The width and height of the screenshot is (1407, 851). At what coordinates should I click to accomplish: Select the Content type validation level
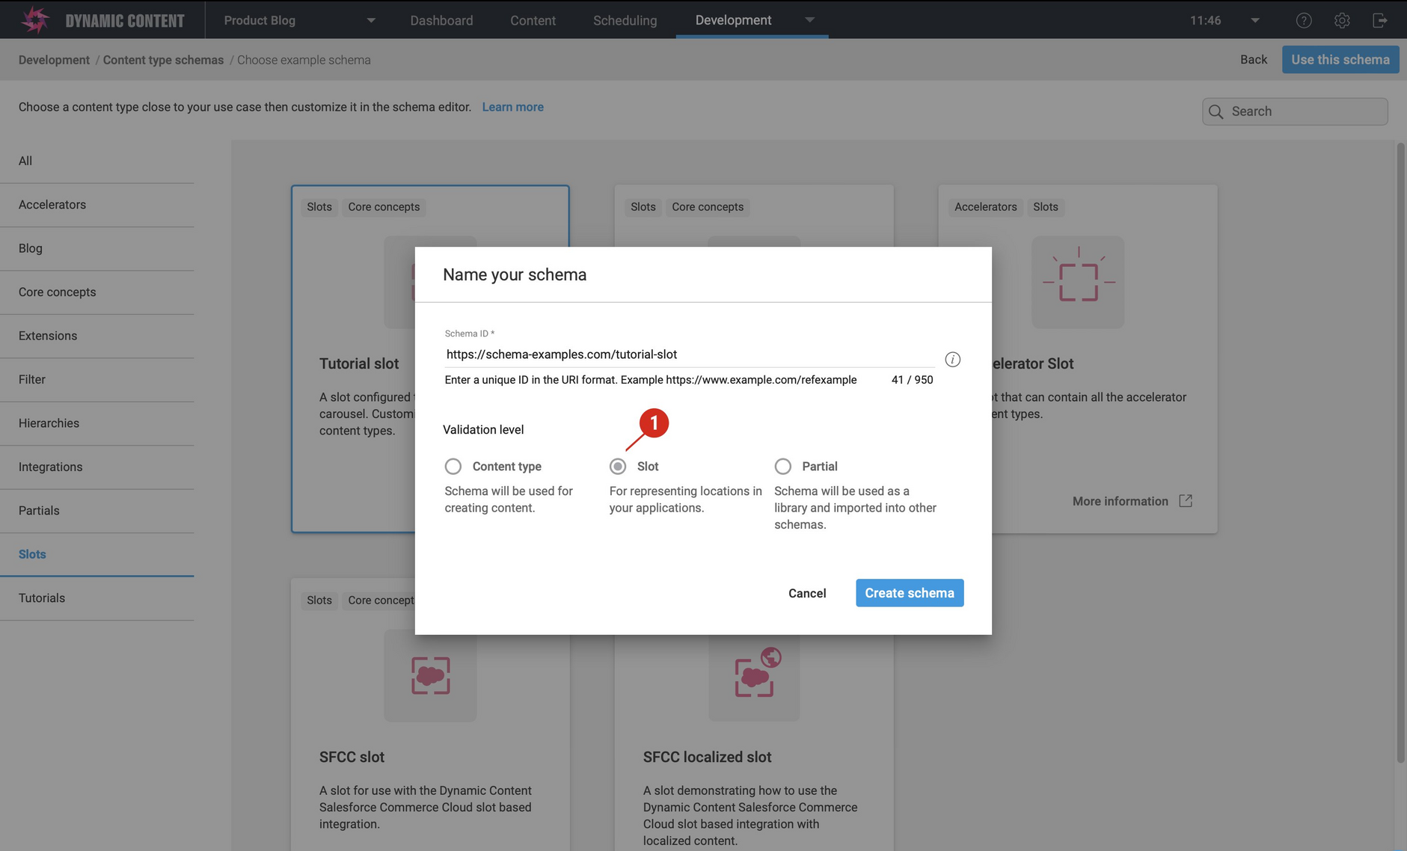click(x=453, y=467)
